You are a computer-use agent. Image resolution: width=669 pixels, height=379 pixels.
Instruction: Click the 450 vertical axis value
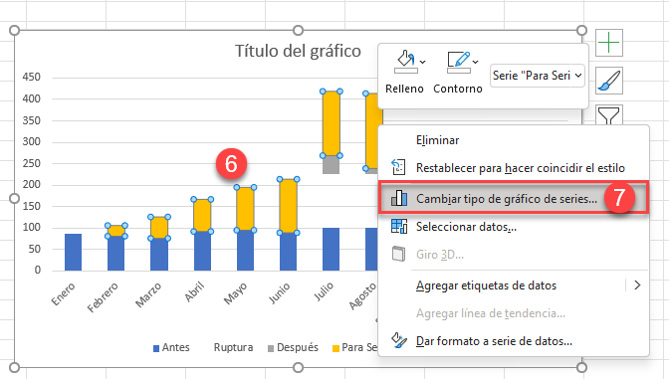[32, 78]
